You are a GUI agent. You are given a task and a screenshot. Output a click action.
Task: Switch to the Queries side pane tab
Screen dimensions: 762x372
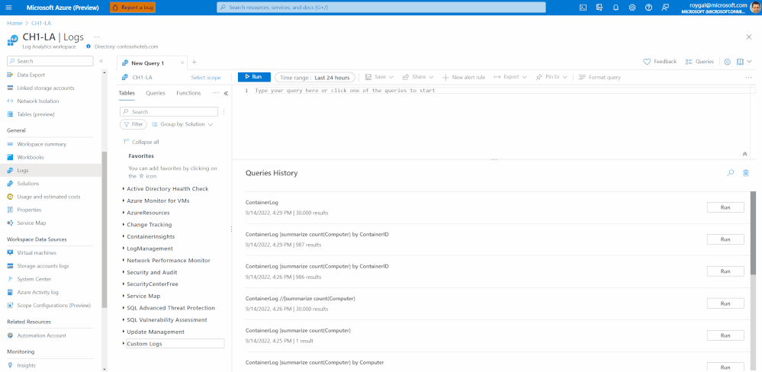tap(156, 93)
